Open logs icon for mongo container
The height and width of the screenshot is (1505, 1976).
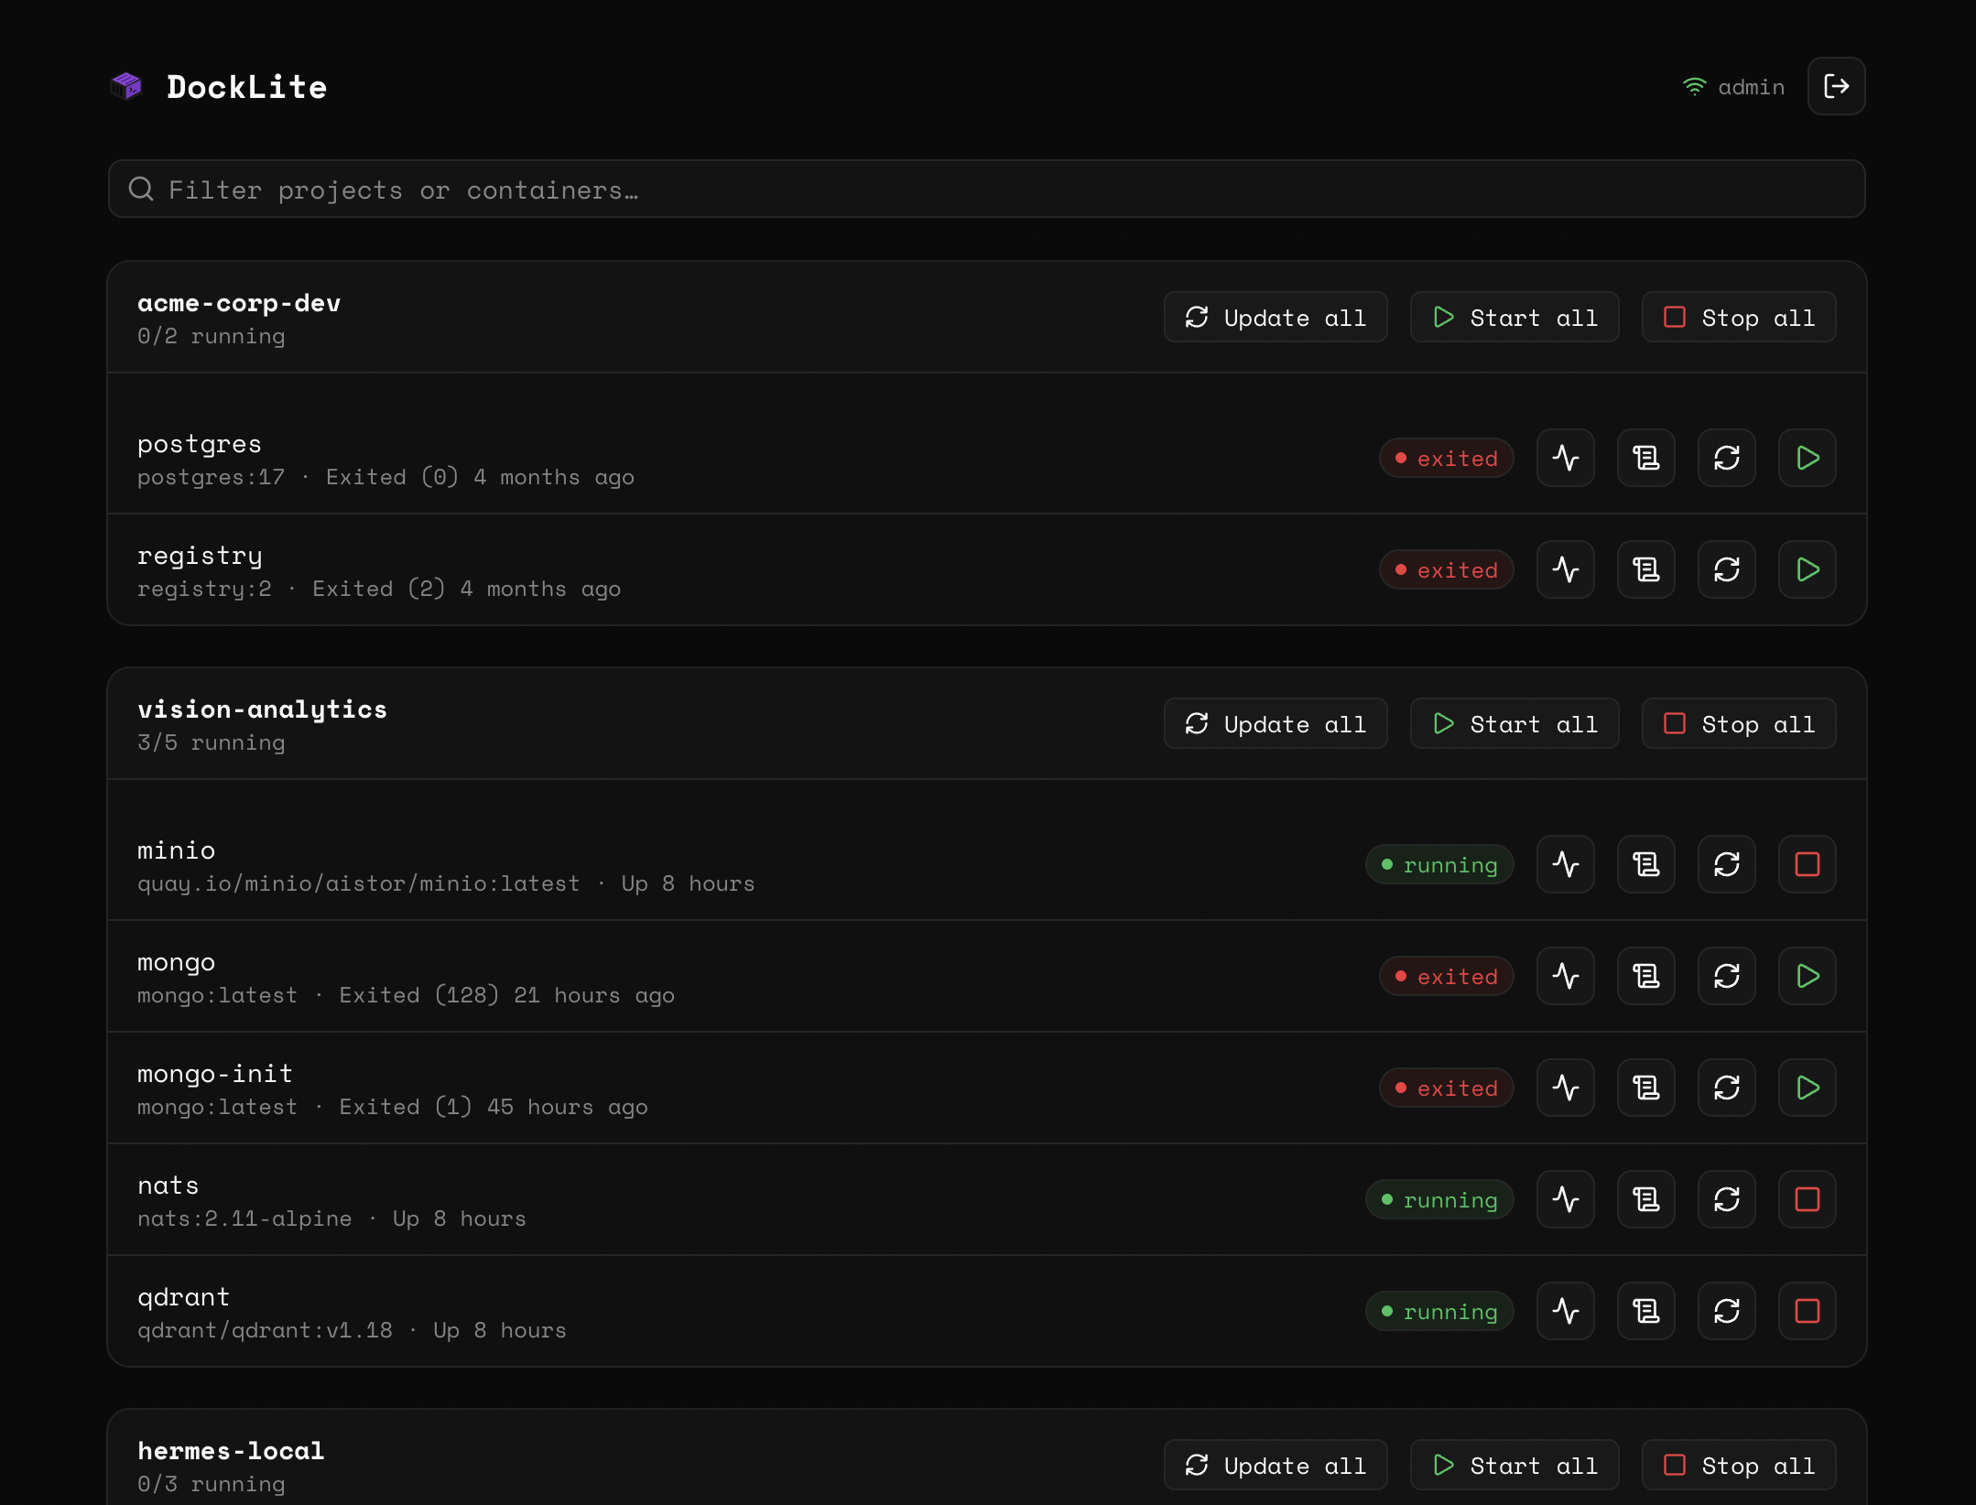click(1646, 976)
